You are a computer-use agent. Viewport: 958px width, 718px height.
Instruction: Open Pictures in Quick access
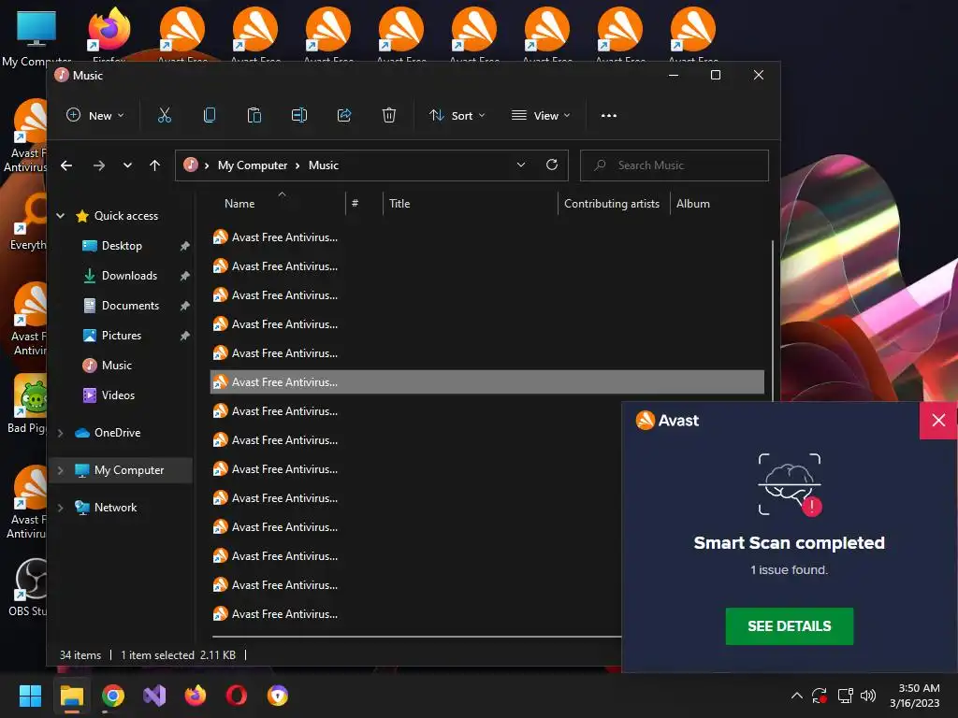[x=121, y=336]
